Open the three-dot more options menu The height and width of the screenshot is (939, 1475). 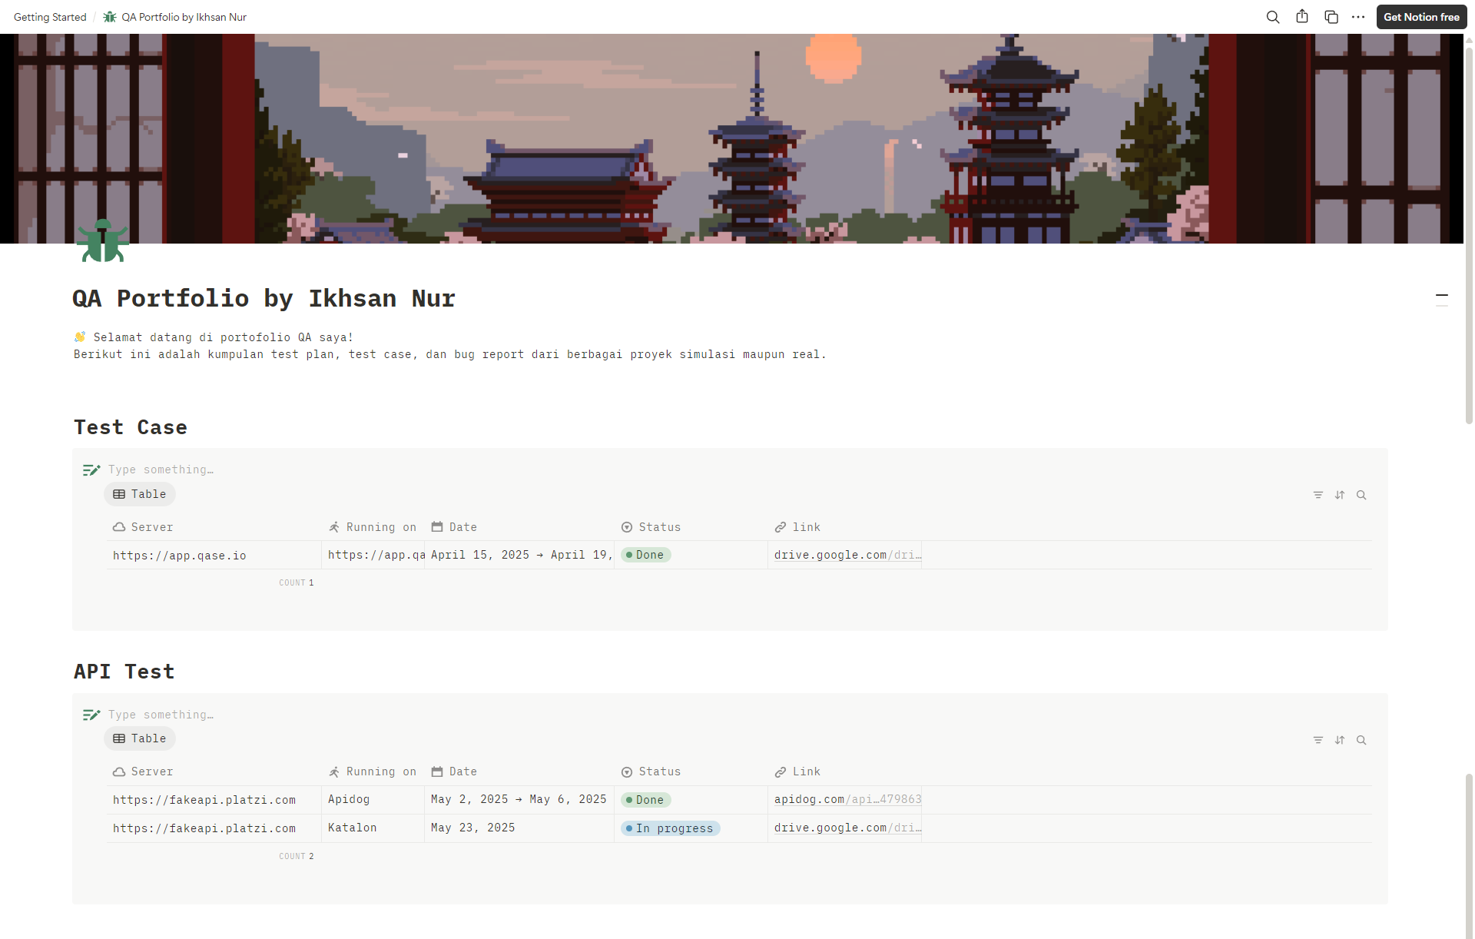1358,17
